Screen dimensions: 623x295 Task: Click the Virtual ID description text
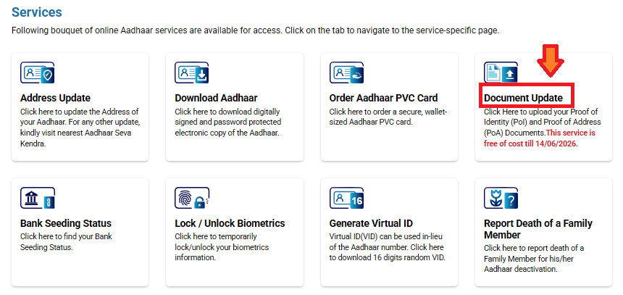coord(386,247)
